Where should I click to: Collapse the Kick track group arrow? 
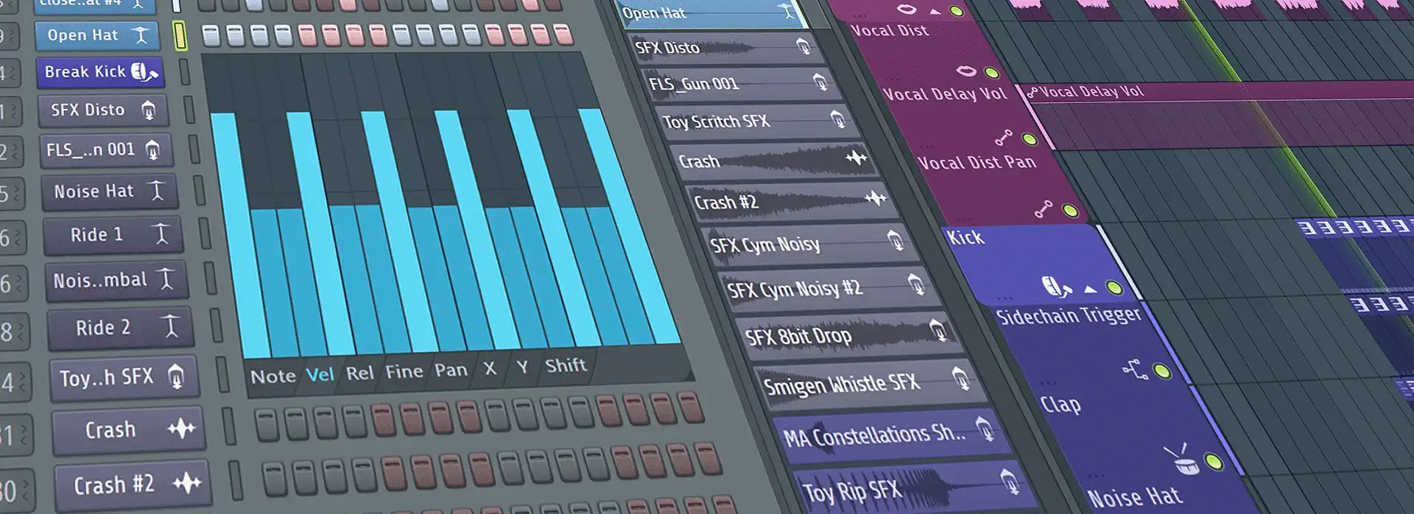[1091, 289]
